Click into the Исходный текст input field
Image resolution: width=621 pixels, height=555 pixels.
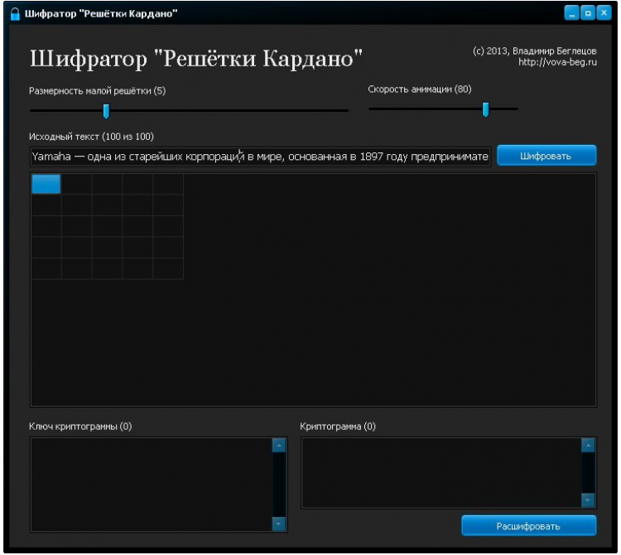[x=260, y=157]
